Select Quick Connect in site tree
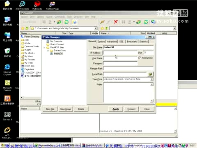 click(x=57, y=44)
